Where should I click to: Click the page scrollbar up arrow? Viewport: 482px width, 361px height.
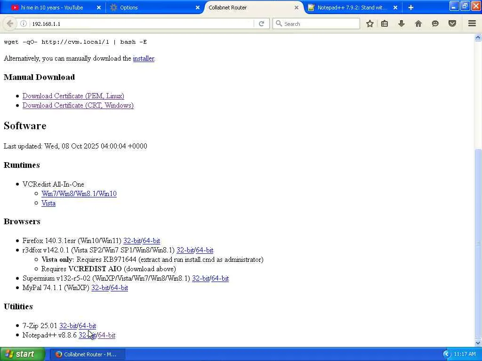pos(478,38)
